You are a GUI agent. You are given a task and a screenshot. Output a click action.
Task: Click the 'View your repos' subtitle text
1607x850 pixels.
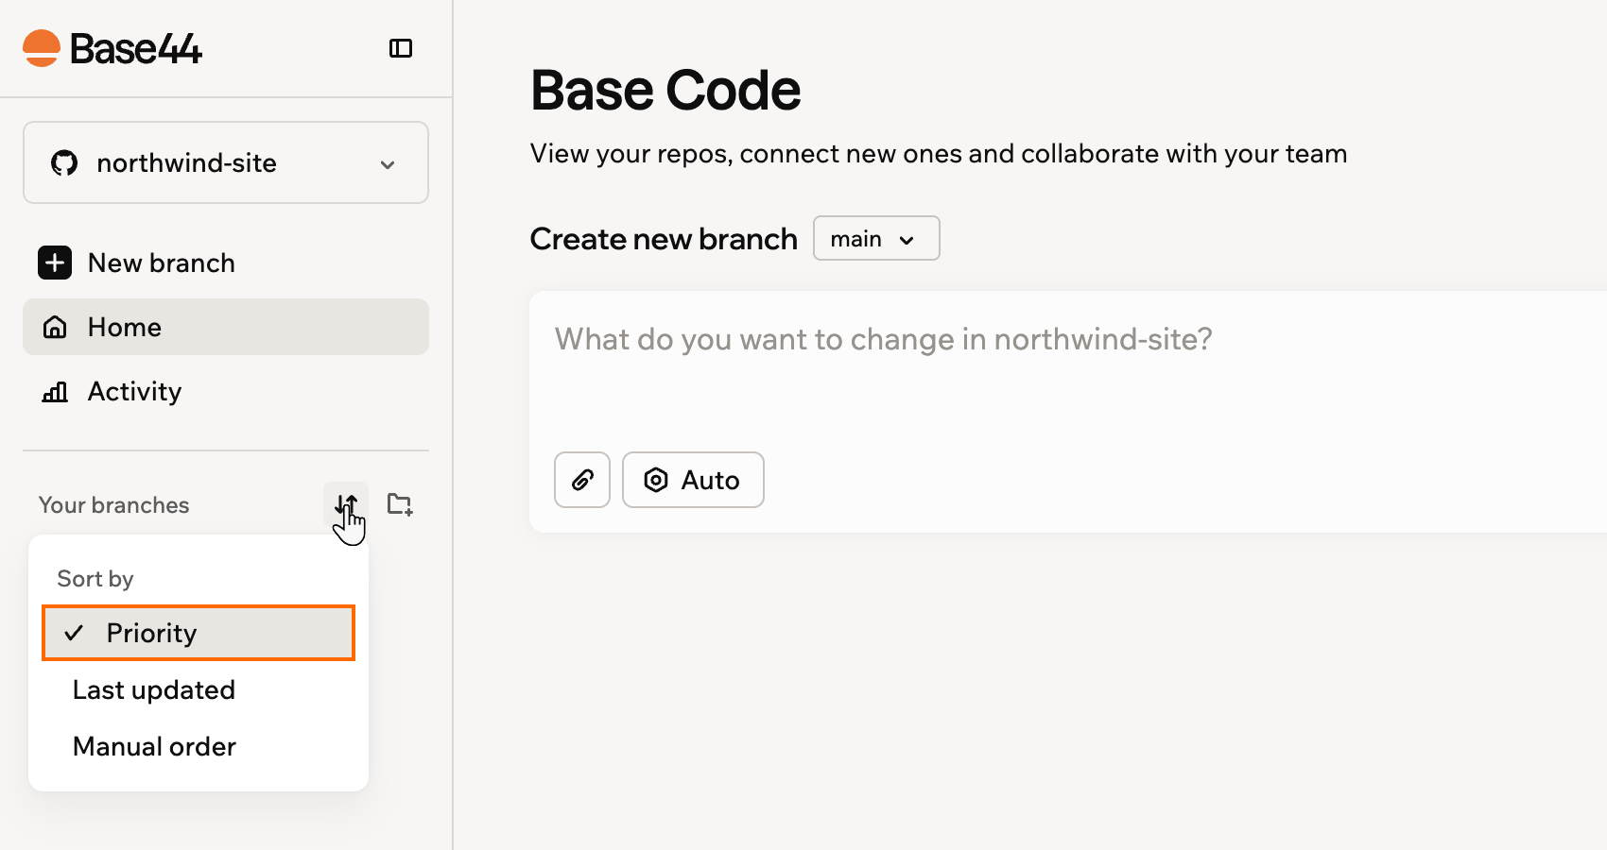point(939,153)
